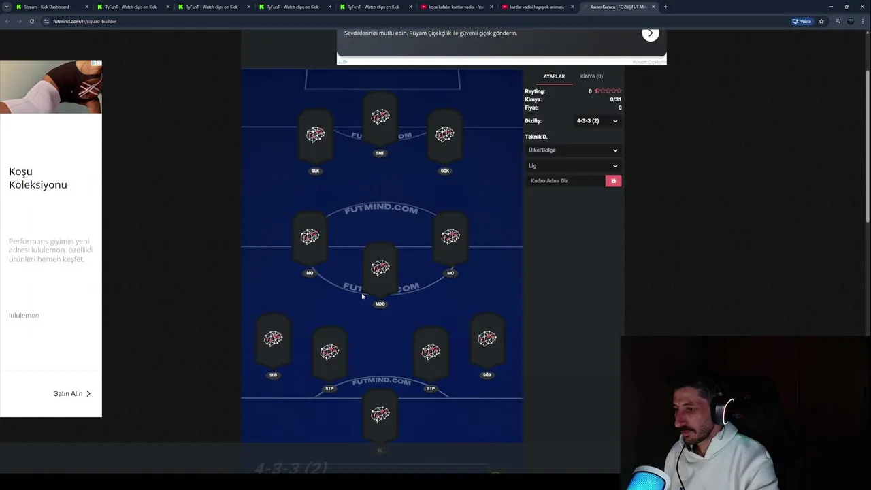Viewport: 871px width, 490px height.
Task: Expand the Lig dropdown
Action: click(x=573, y=166)
